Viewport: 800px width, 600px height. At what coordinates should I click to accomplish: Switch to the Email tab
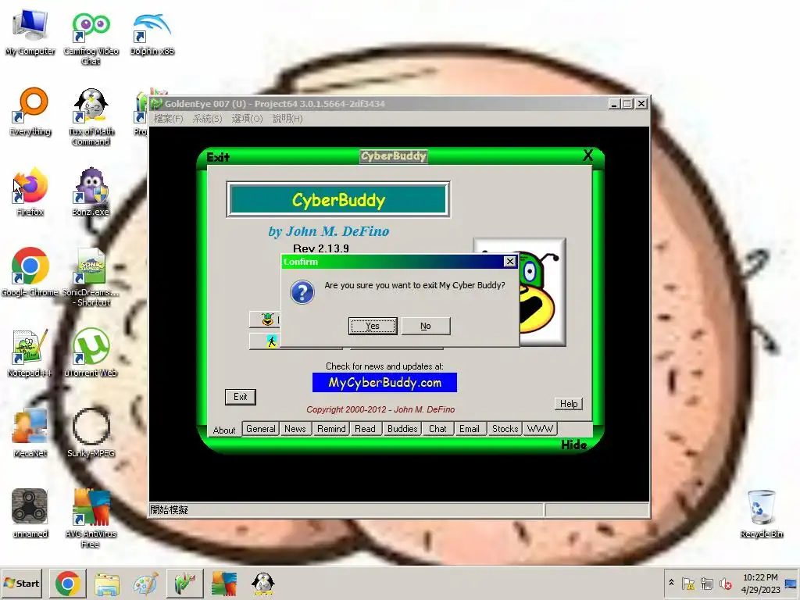pyautogui.click(x=470, y=429)
